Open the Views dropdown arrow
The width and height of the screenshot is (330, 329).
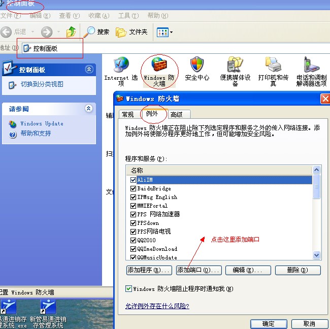(171, 32)
